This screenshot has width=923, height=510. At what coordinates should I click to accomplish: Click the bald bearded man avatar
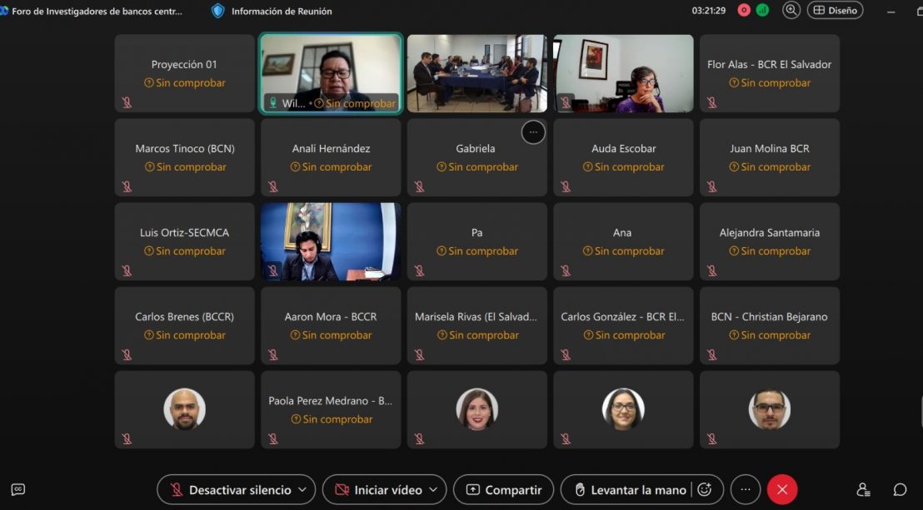coord(184,408)
